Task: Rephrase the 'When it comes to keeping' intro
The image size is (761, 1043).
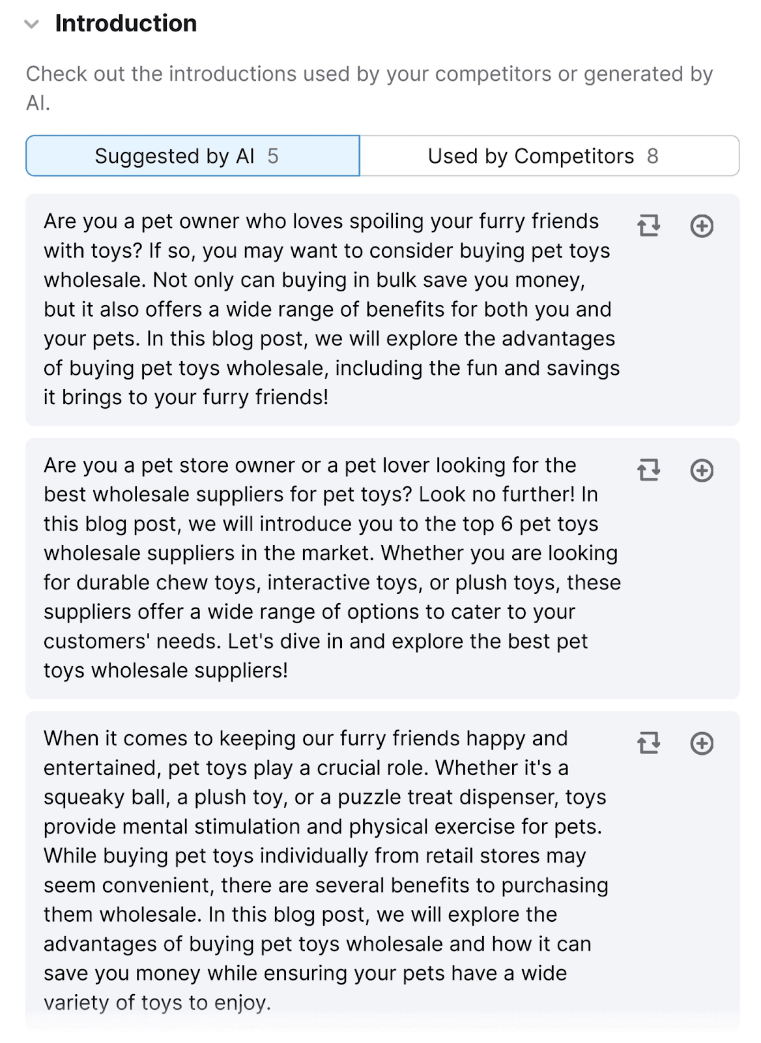Action: (648, 742)
